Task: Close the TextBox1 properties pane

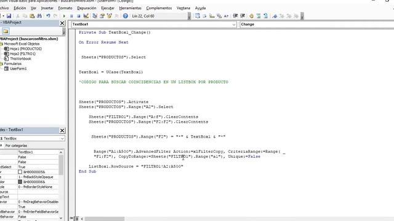Action: (x=62, y=131)
